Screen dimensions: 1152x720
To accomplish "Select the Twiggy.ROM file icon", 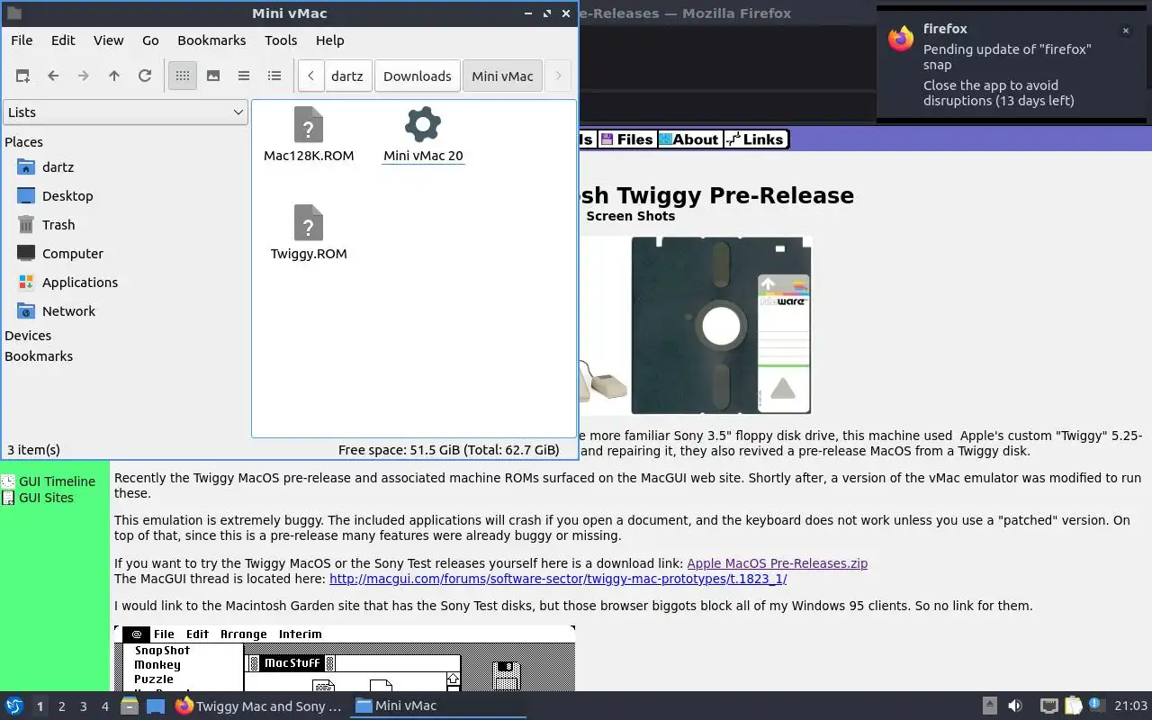I will (x=309, y=223).
